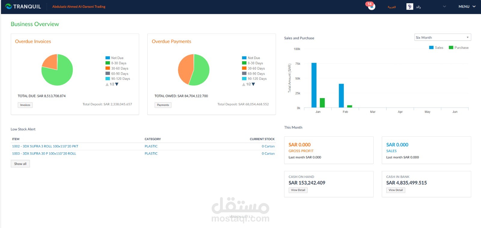Toggle Not Due in Overdue Payments legend
The image size is (481, 228).
coord(251,58)
